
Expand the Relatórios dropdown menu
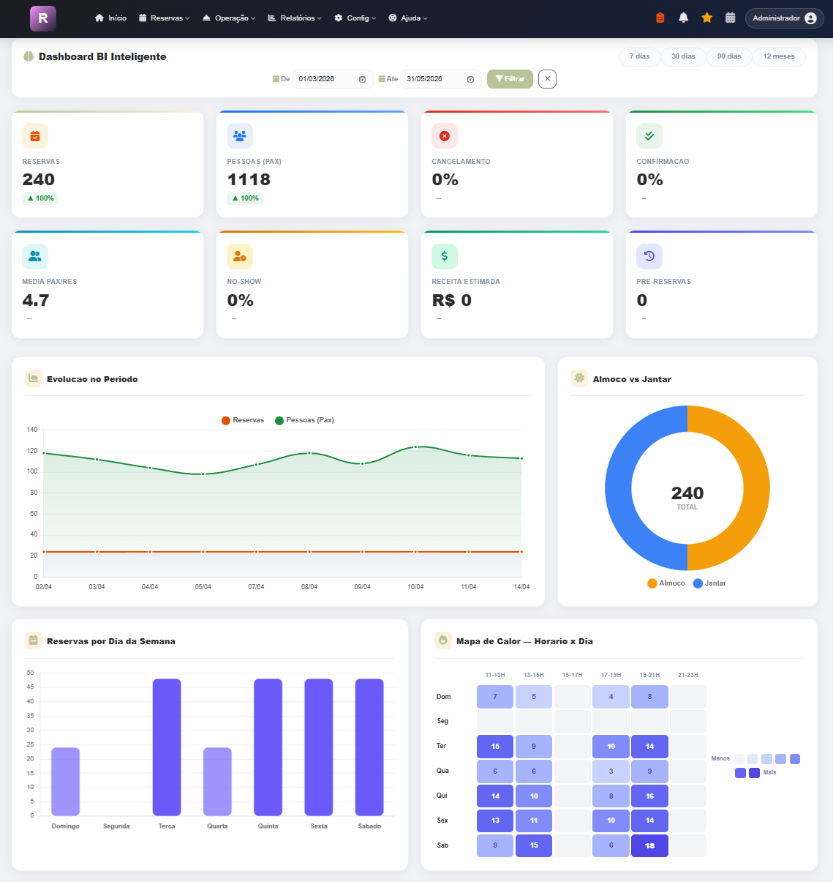tap(294, 18)
